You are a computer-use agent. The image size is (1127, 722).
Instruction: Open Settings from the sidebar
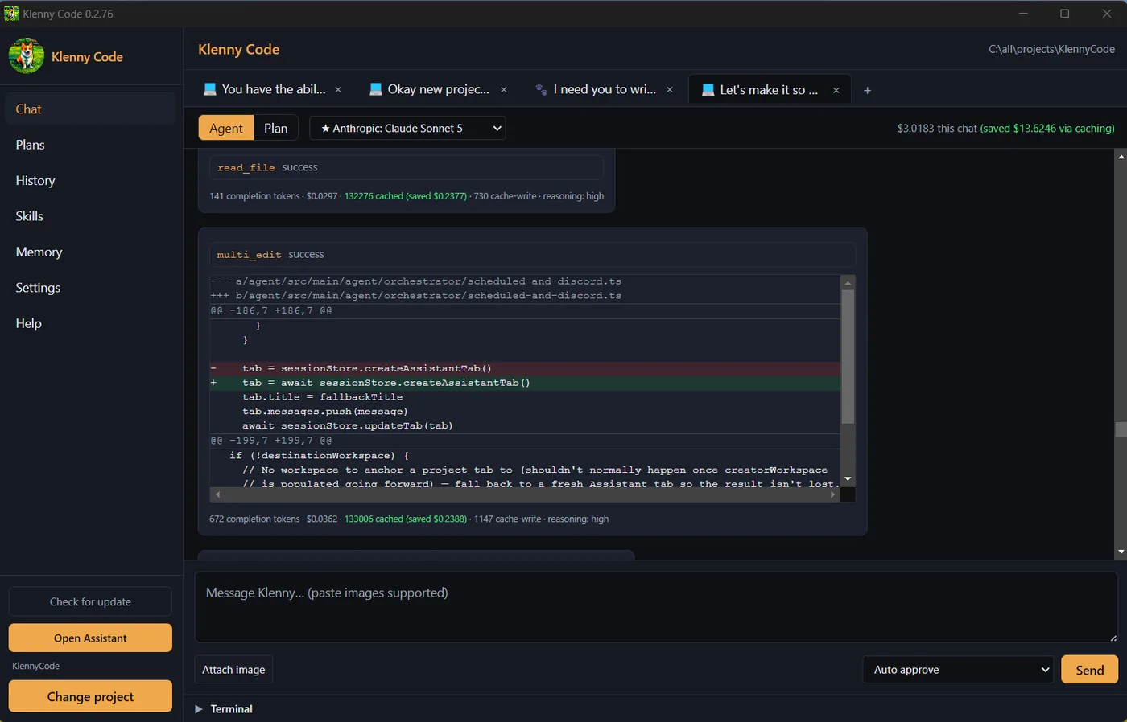tap(90, 288)
